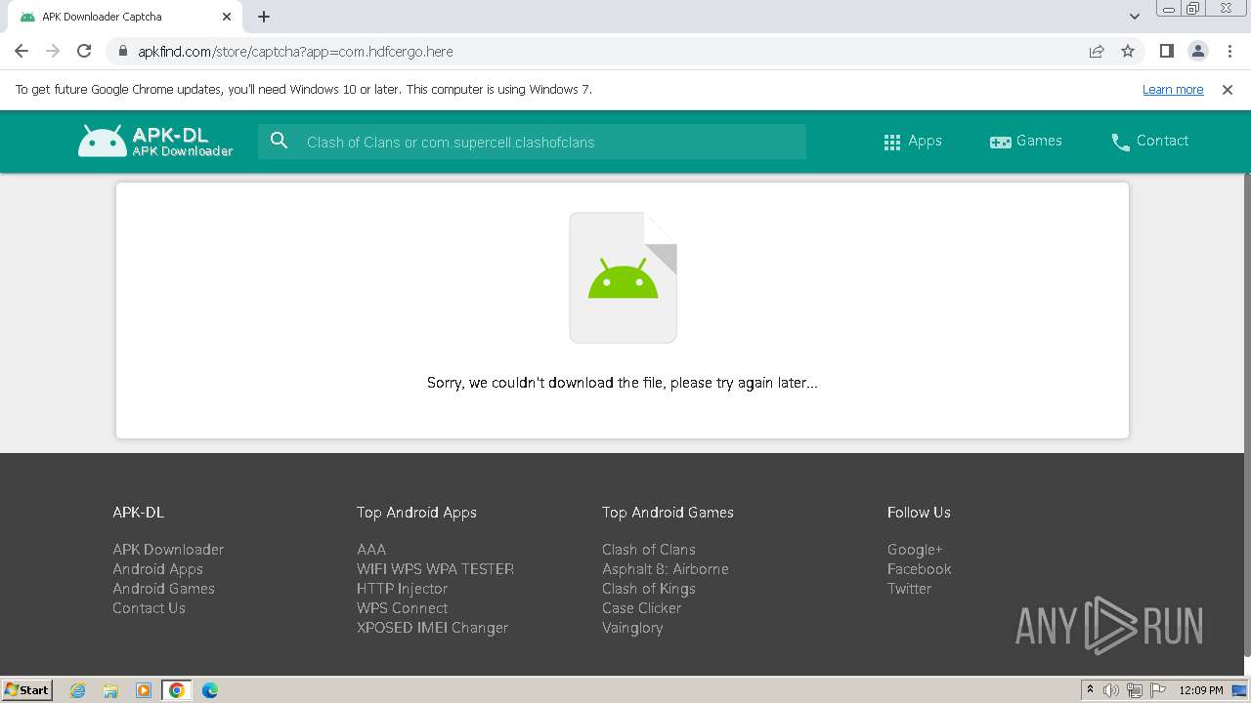Launch Microsoft Edge from taskbar
1251x703 pixels.
point(210,690)
